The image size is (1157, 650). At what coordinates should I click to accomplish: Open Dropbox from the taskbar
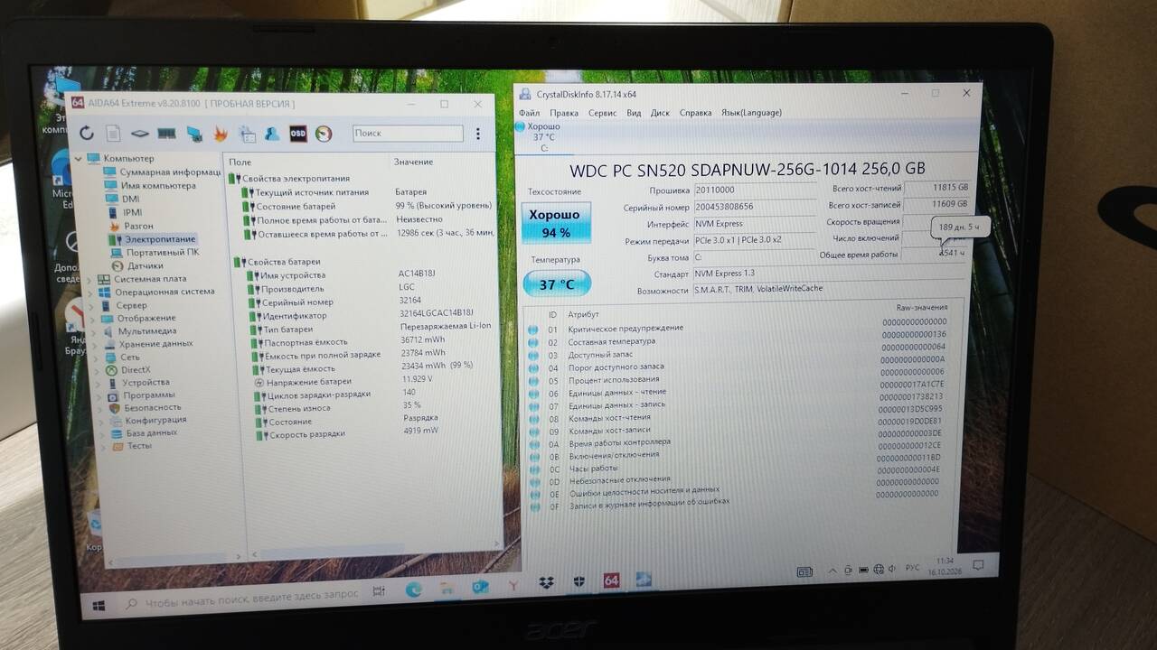546,583
